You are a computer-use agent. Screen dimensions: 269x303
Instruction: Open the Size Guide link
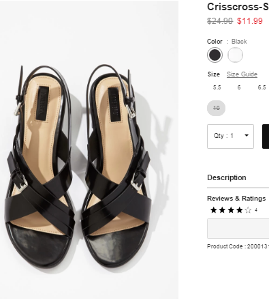242,74
